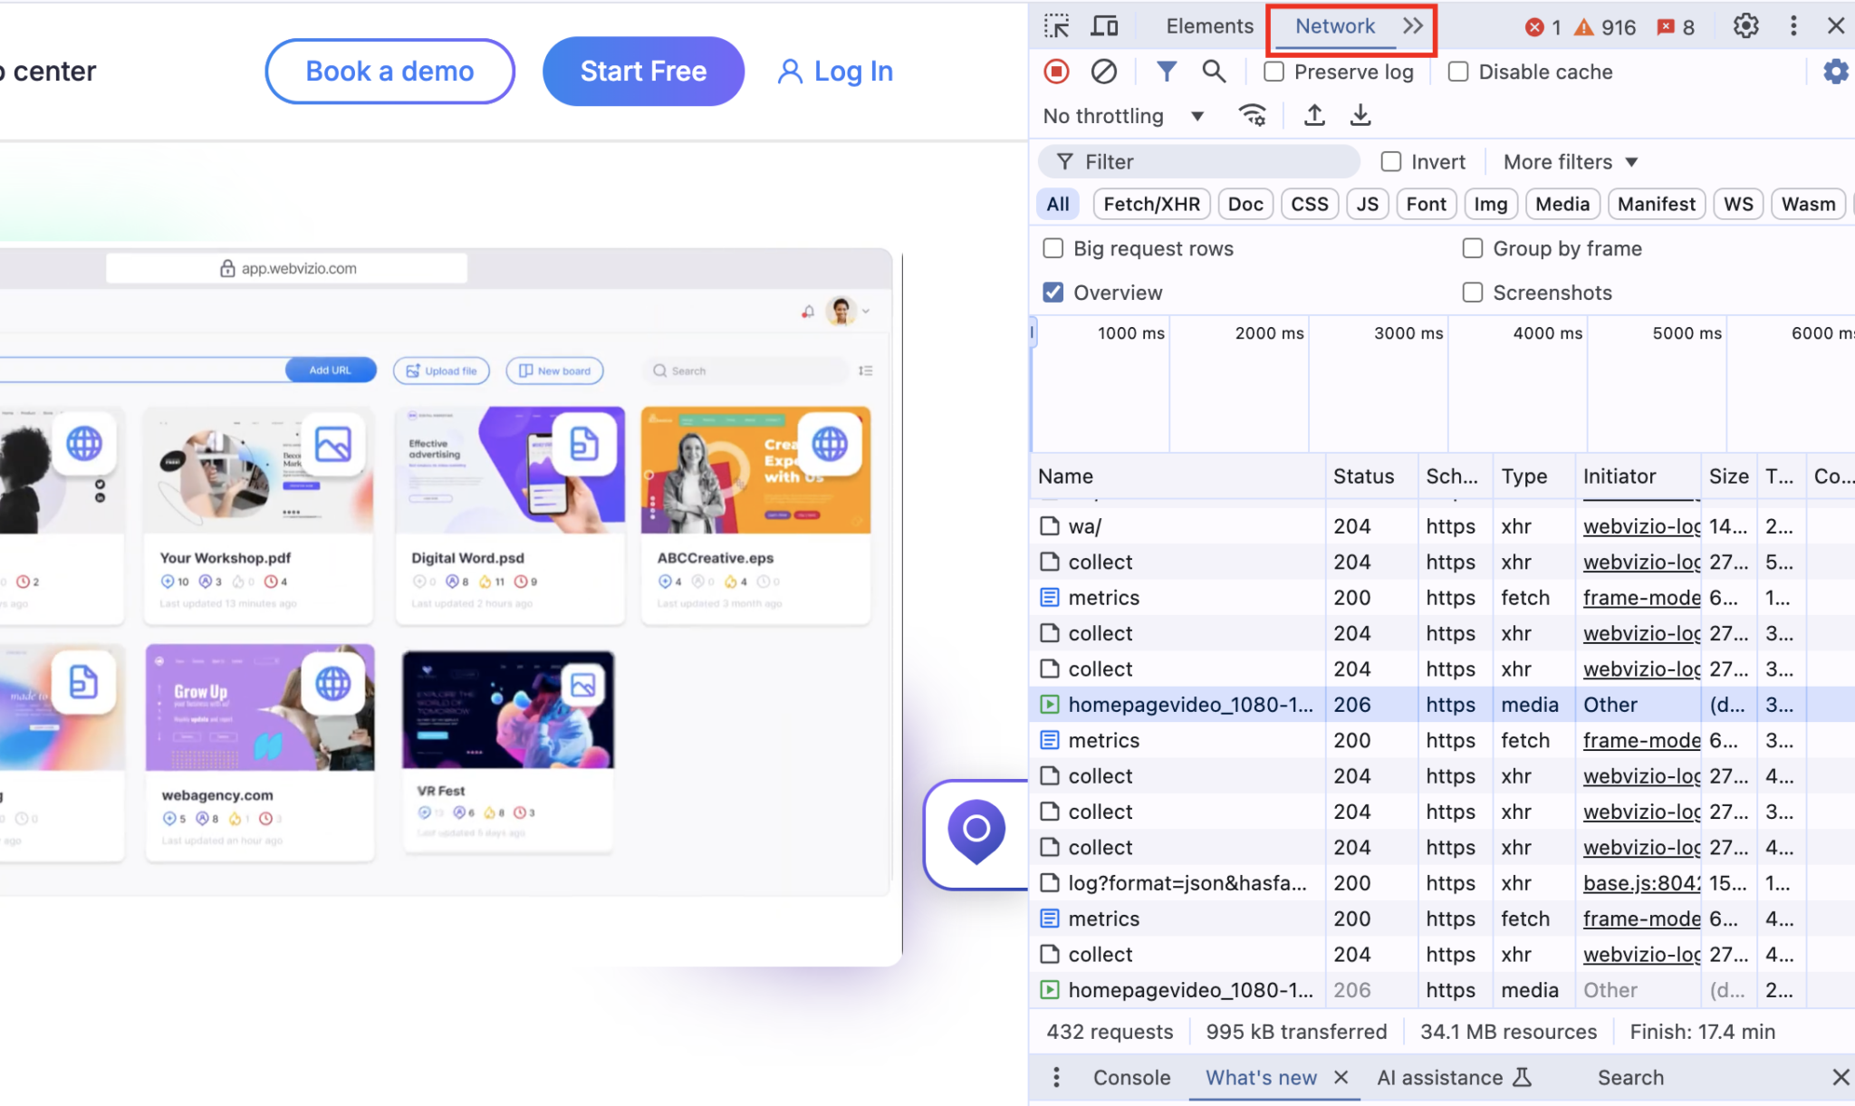Toggle the device emulation toolbar

[1103, 26]
